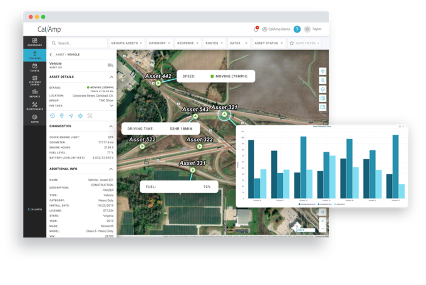This screenshot has height=285, width=426.
Task: Click the Save Filter button
Action: (304, 43)
